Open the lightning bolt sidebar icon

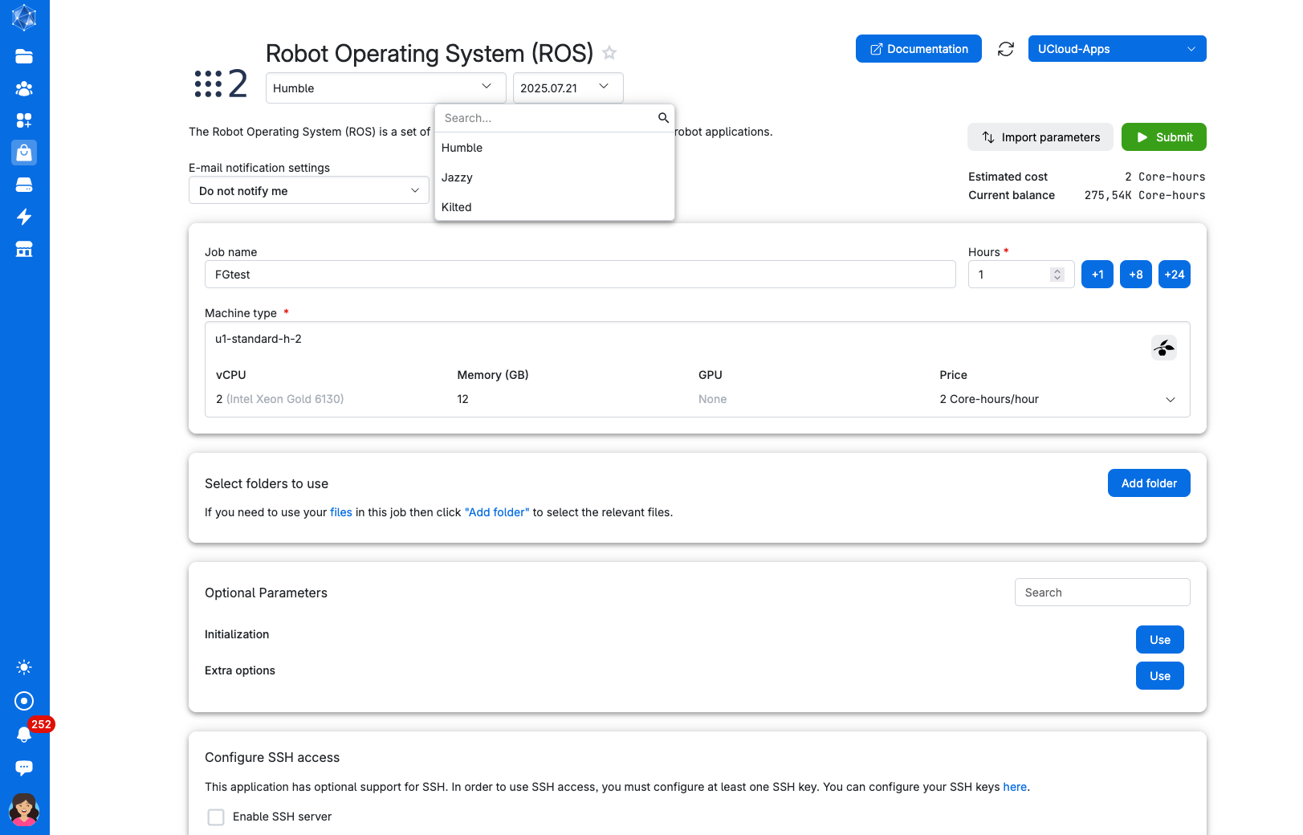(x=24, y=217)
